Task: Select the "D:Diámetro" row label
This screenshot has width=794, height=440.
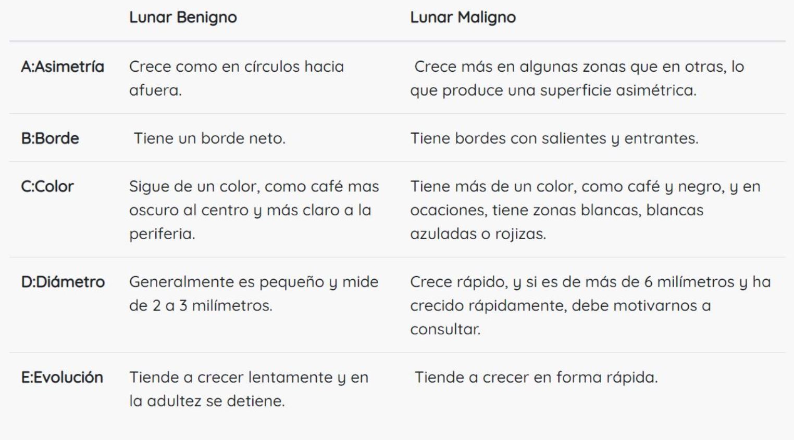Action: (x=63, y=282)
